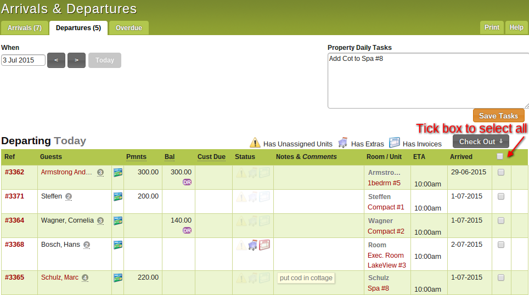Open the invoice icon in booking #3368
The image size is (529, 295).
pyautogui.click(x=264, y=245)
